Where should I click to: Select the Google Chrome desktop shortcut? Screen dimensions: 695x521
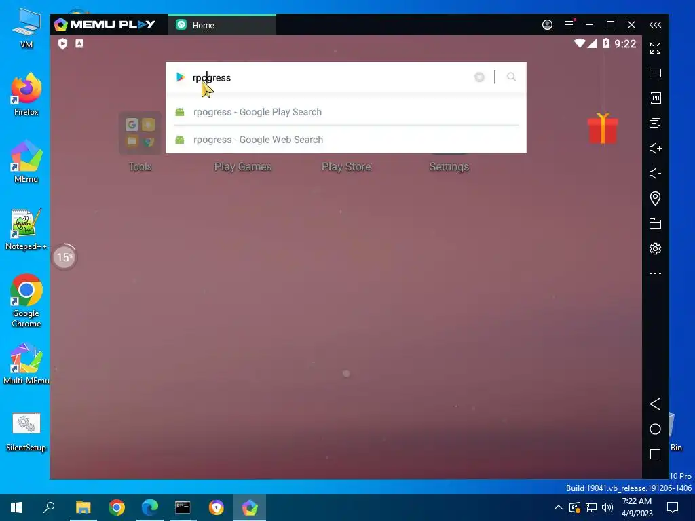point(26,301)
